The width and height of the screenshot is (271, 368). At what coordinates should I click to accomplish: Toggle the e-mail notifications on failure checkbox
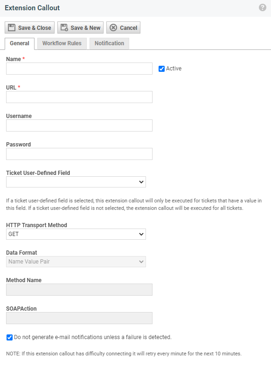pyautogui.click(x=9, y=337)
